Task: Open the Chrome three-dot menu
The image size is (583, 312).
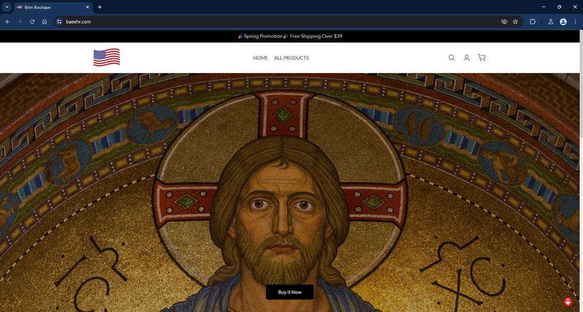Action: 575,22
